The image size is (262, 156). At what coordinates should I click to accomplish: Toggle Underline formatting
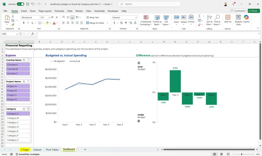click(x=32, y=23)
